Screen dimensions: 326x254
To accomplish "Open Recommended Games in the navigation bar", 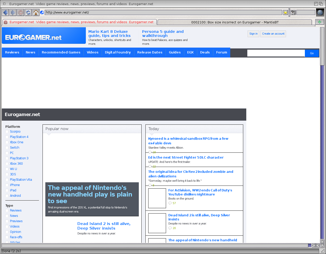I will coord(61,52).
